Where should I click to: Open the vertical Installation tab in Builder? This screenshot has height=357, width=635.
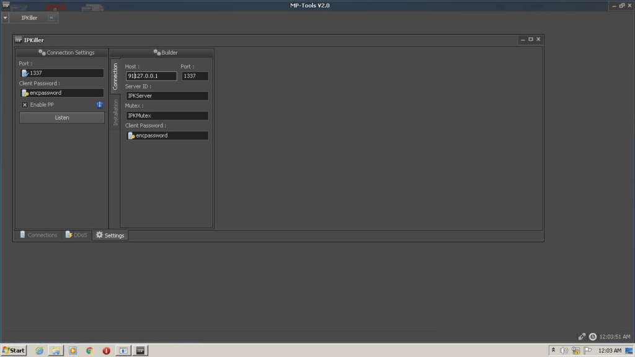pos(115,113)
